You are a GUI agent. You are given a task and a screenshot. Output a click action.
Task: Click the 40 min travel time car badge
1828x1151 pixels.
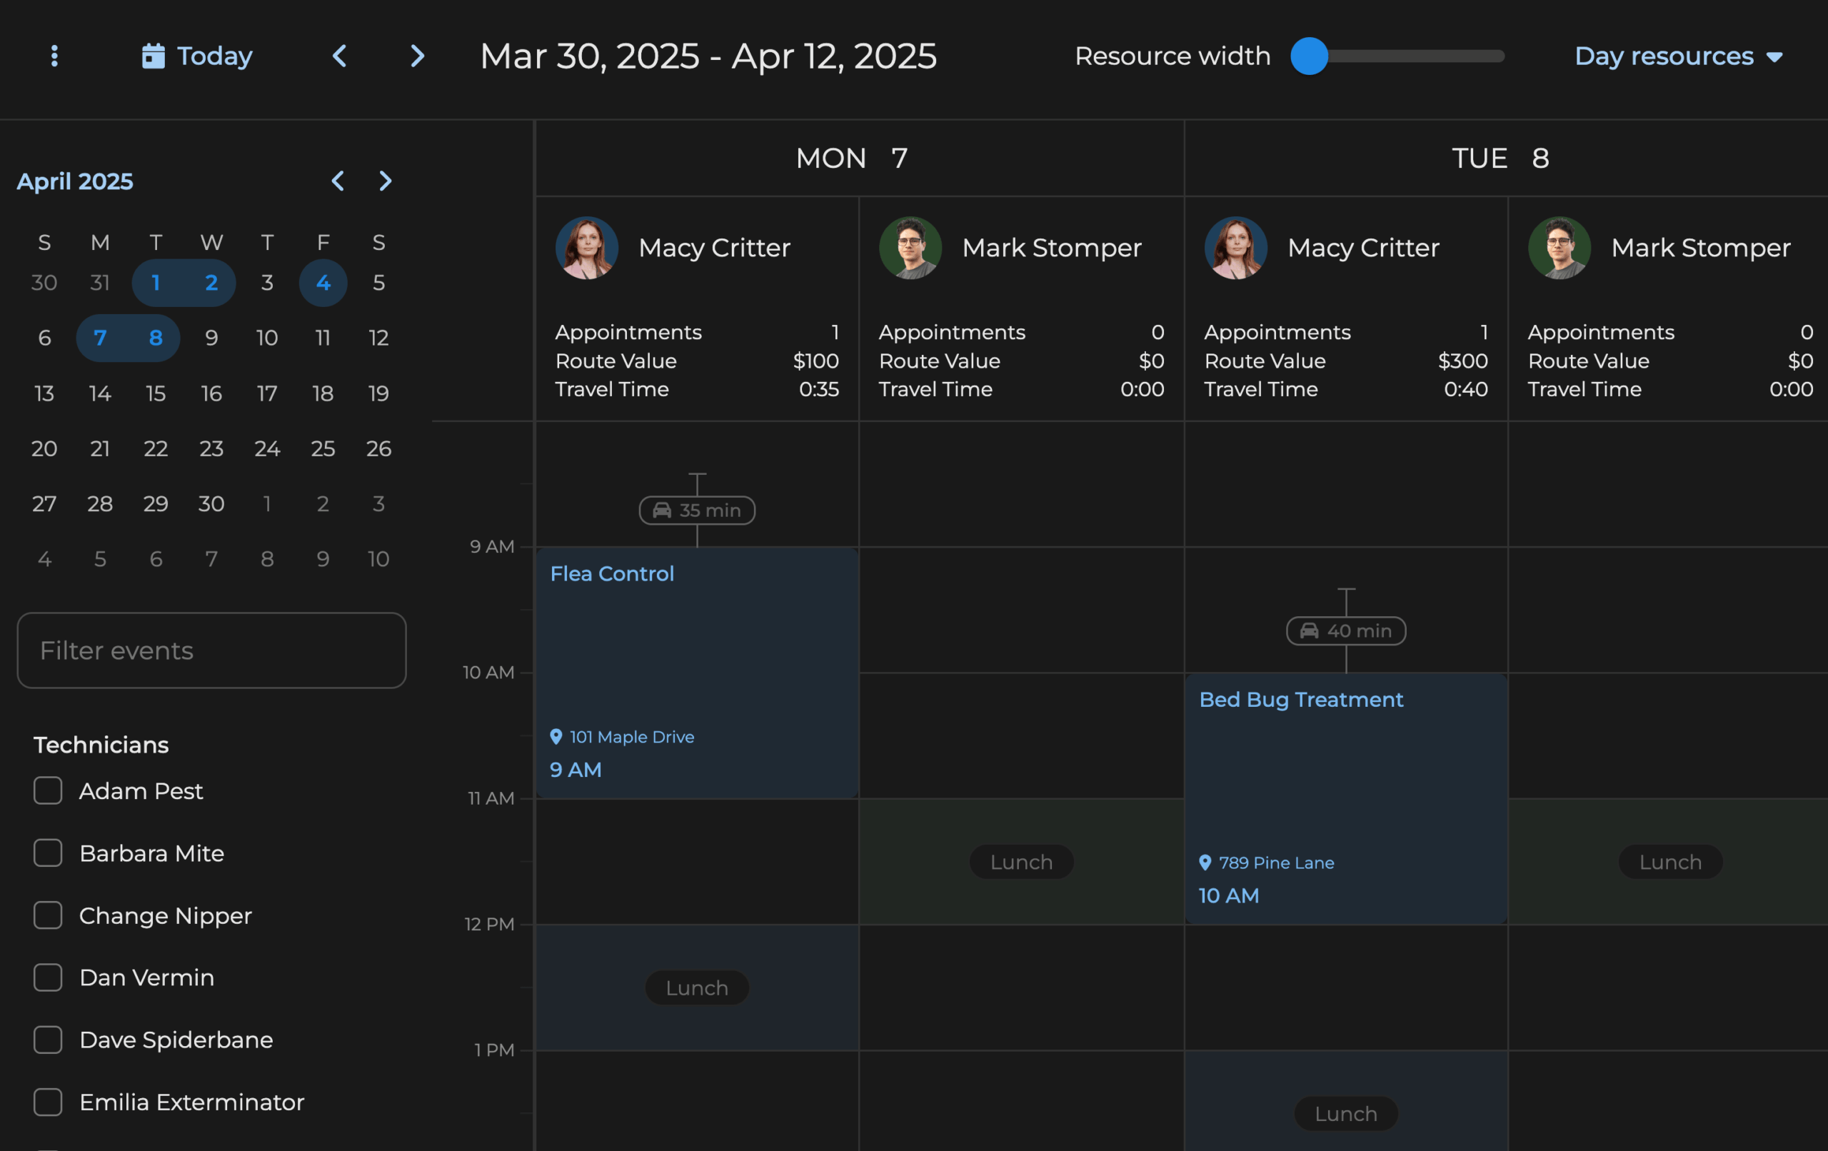coord(1345,631)
